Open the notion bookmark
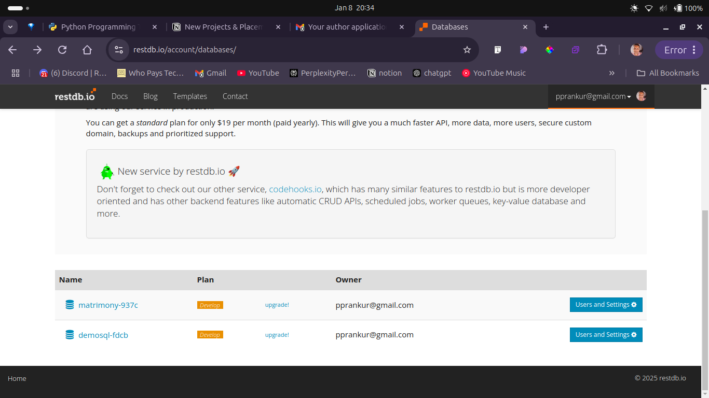Image resolution: width=709 pixels, height=398 pixels. click(385, 73)
